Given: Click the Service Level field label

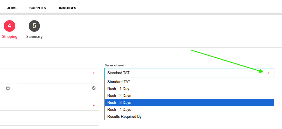Looking at the screenshot, I should [115, 65].
